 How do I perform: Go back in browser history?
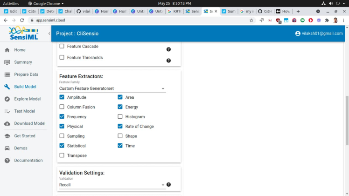pyautogui.click(x=6, y=20)
